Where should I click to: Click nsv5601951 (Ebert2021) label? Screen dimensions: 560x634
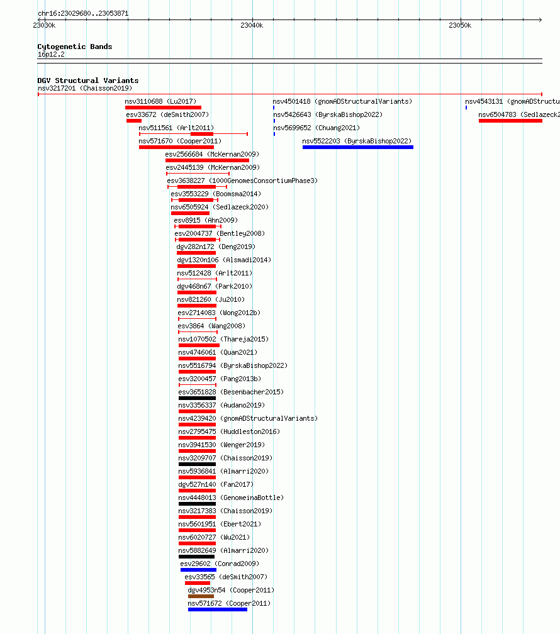pyautogui.click(x=220, y=524)
